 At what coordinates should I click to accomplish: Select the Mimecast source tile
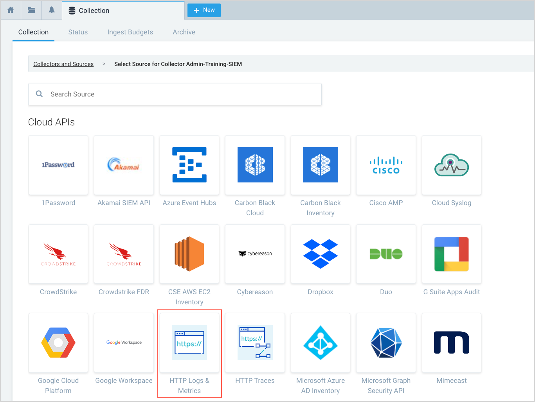(451, 343)
